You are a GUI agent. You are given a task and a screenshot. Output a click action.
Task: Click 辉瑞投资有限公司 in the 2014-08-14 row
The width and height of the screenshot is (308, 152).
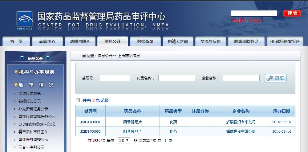pyautogui.click(x=241, y=131)
